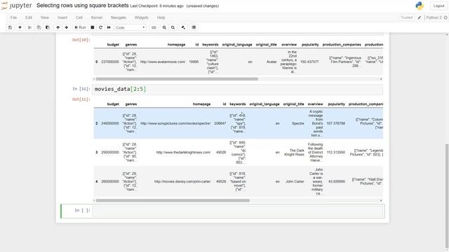Open the cell type Code dropdown

click(130, 27)
